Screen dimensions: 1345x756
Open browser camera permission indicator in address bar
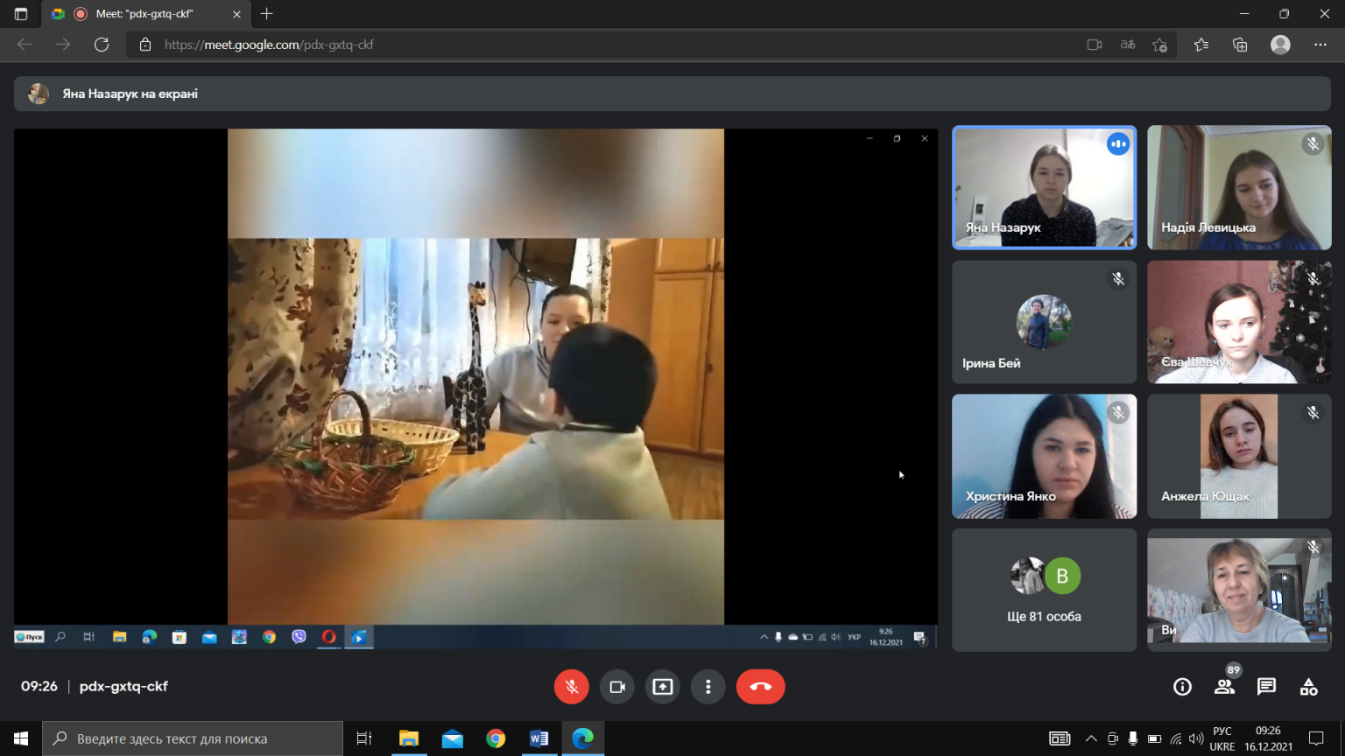point(1095,45)
